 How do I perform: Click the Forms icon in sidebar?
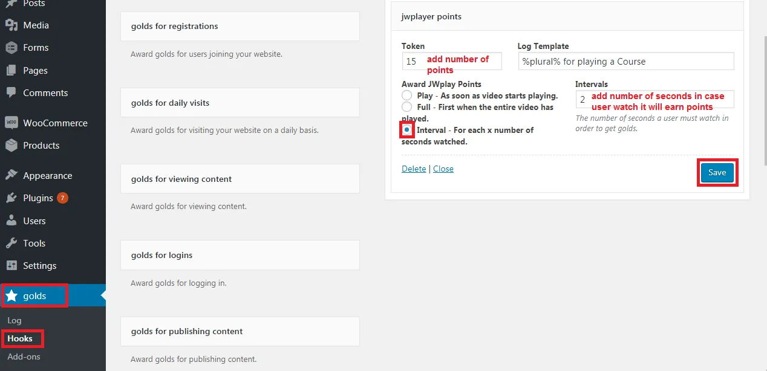coord(11,48)
